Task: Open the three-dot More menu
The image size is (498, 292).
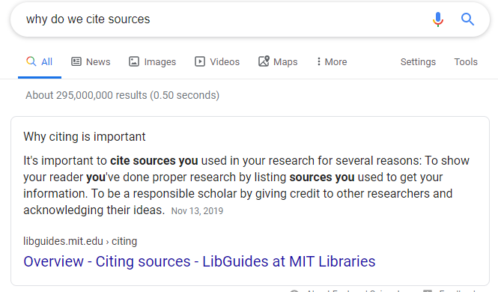Action: pyautogui.click(x=332, y=61)
